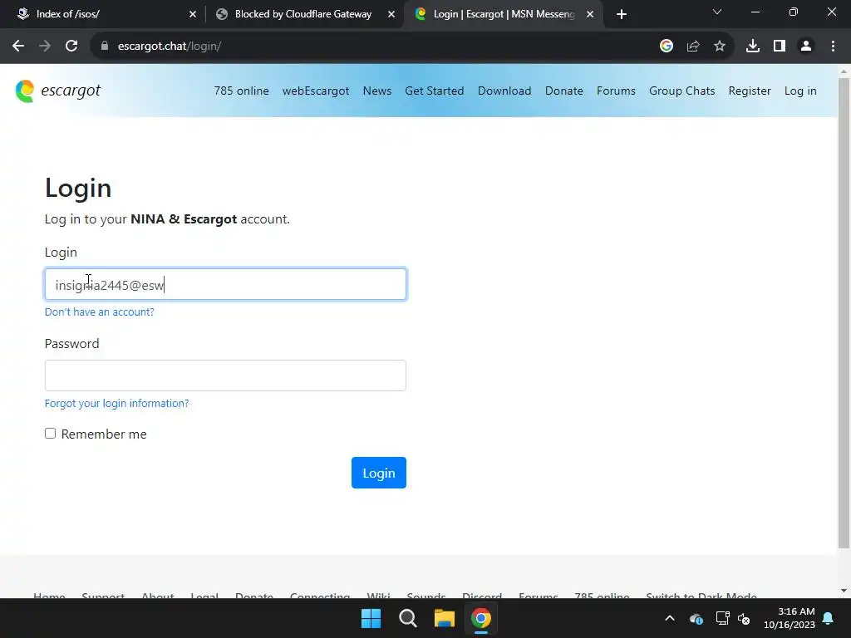Click the escargot logo
Screen dimensions: 851x638
pos(58,91)
